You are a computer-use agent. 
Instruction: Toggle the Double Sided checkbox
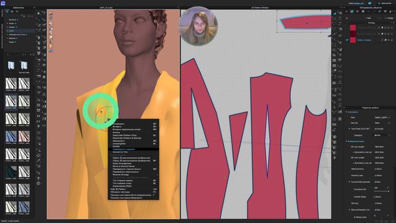pos(375,197)
